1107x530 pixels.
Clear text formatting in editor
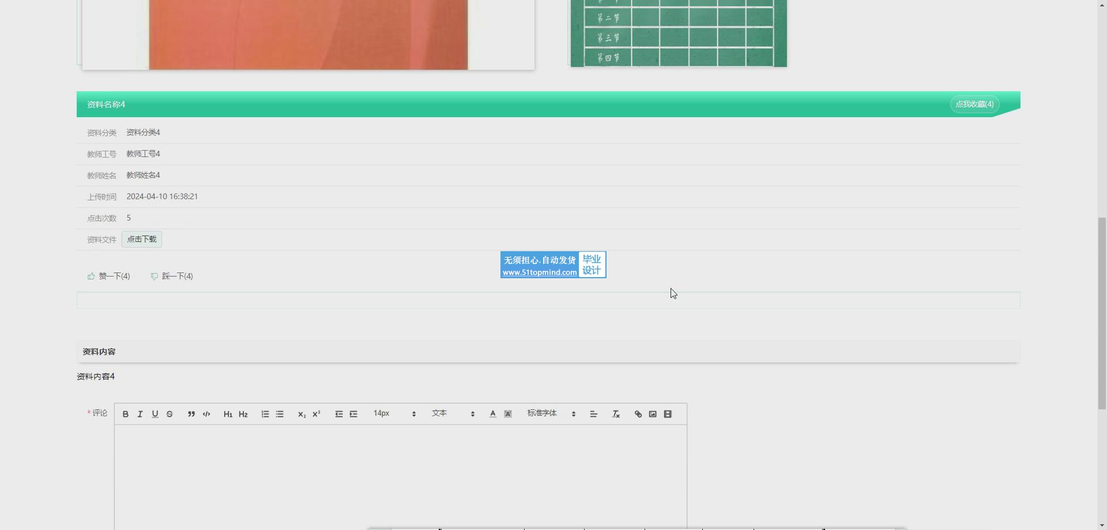click(x=616, y=414)
